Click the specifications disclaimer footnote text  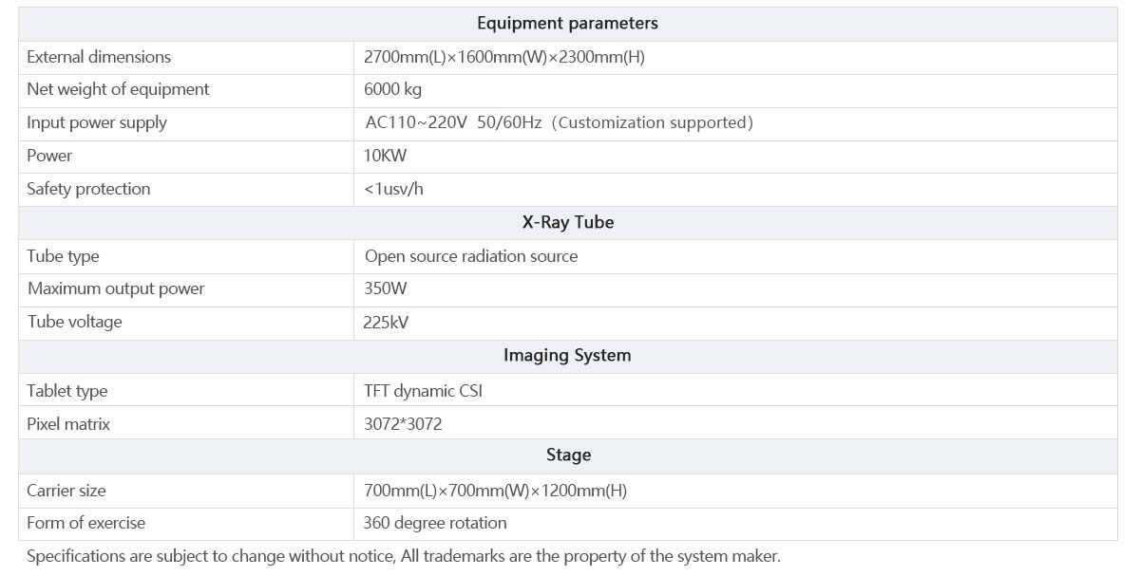(403, 557)
